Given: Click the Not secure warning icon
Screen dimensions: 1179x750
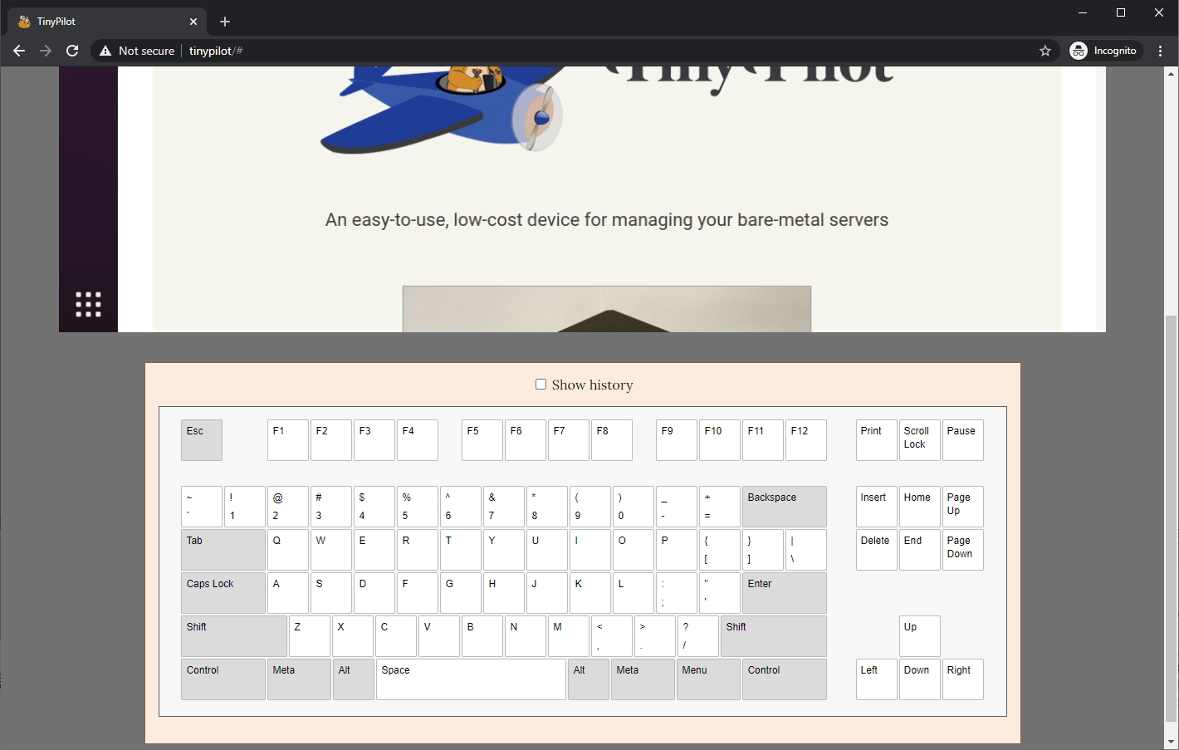Looking at the screenshot, I should (x=105, y=51).
